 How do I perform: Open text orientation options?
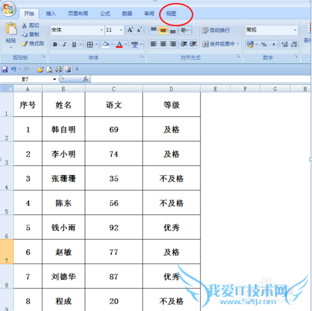(185, 30)
